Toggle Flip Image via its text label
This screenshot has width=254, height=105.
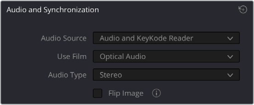(126, 93)
